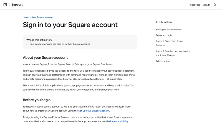The width and height of the screenshot is (222, 125).
Task: Open the Resources menu
Action: click(195, 5)
